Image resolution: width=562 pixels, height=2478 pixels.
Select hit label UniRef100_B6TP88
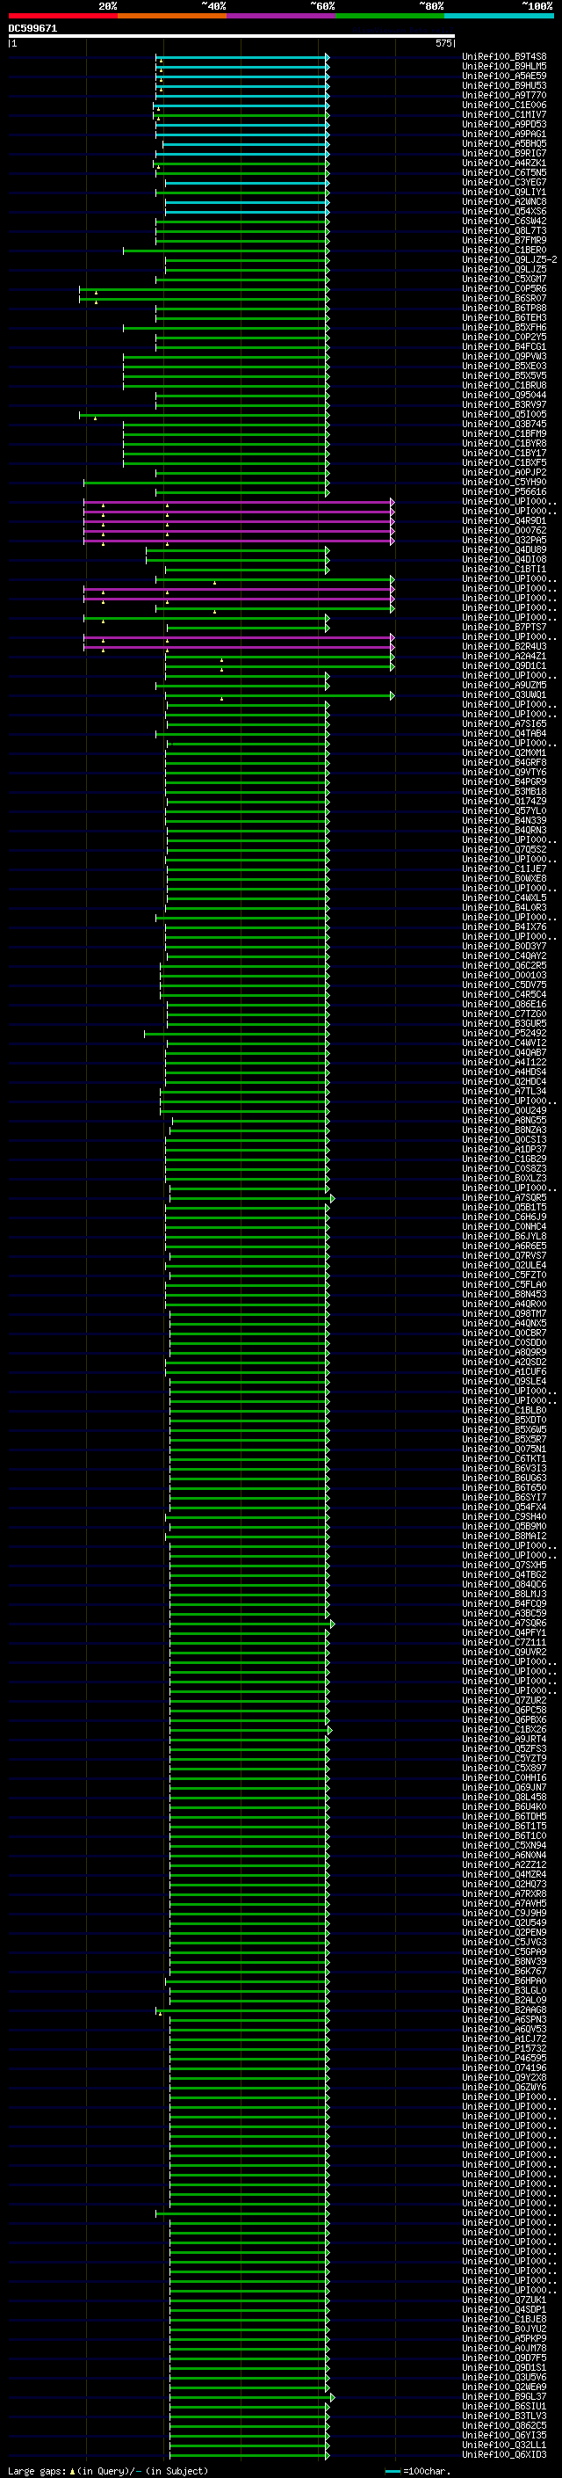[504, 308]
